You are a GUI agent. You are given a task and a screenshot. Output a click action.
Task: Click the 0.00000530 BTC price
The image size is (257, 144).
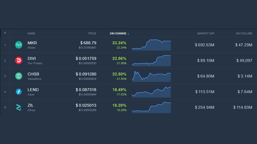[88, 63]
